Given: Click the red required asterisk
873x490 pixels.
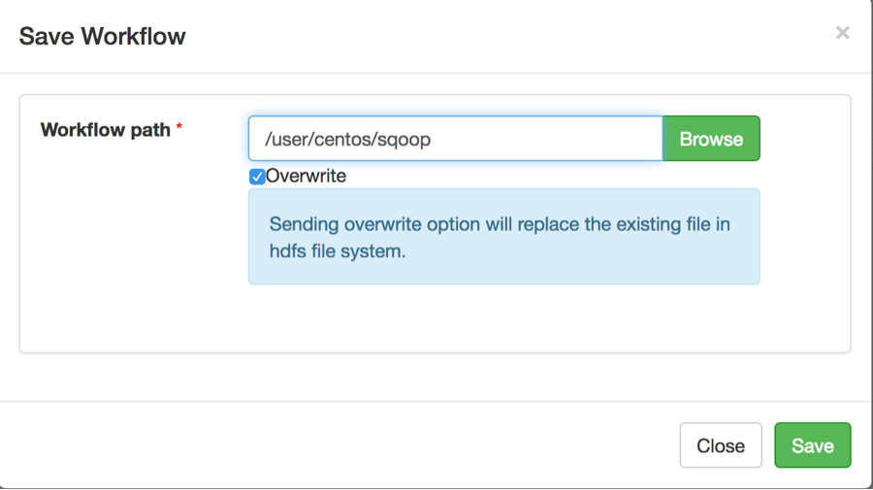Looking at the screenshot, I should tap(179, 129).
